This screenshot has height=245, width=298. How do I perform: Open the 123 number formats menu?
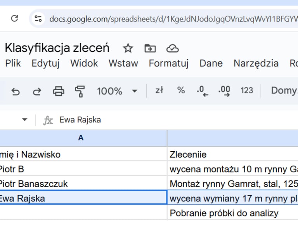click(247, 91)
